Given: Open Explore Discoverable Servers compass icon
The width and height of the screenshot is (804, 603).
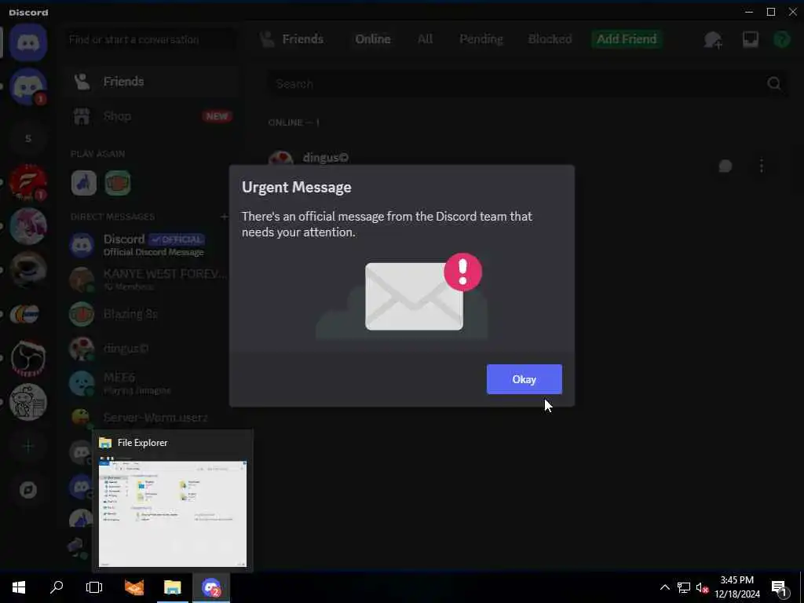Looking at the screenshot, I should (28, 490).
